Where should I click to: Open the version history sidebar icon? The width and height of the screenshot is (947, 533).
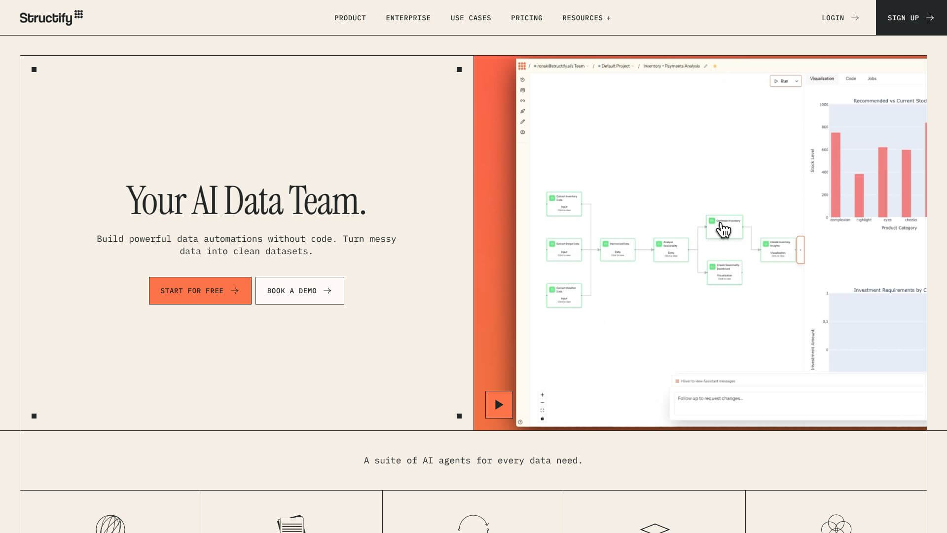[522, 79]
